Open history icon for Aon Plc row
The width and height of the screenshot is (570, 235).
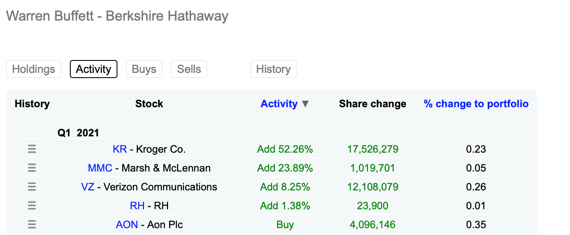point(32,225)
